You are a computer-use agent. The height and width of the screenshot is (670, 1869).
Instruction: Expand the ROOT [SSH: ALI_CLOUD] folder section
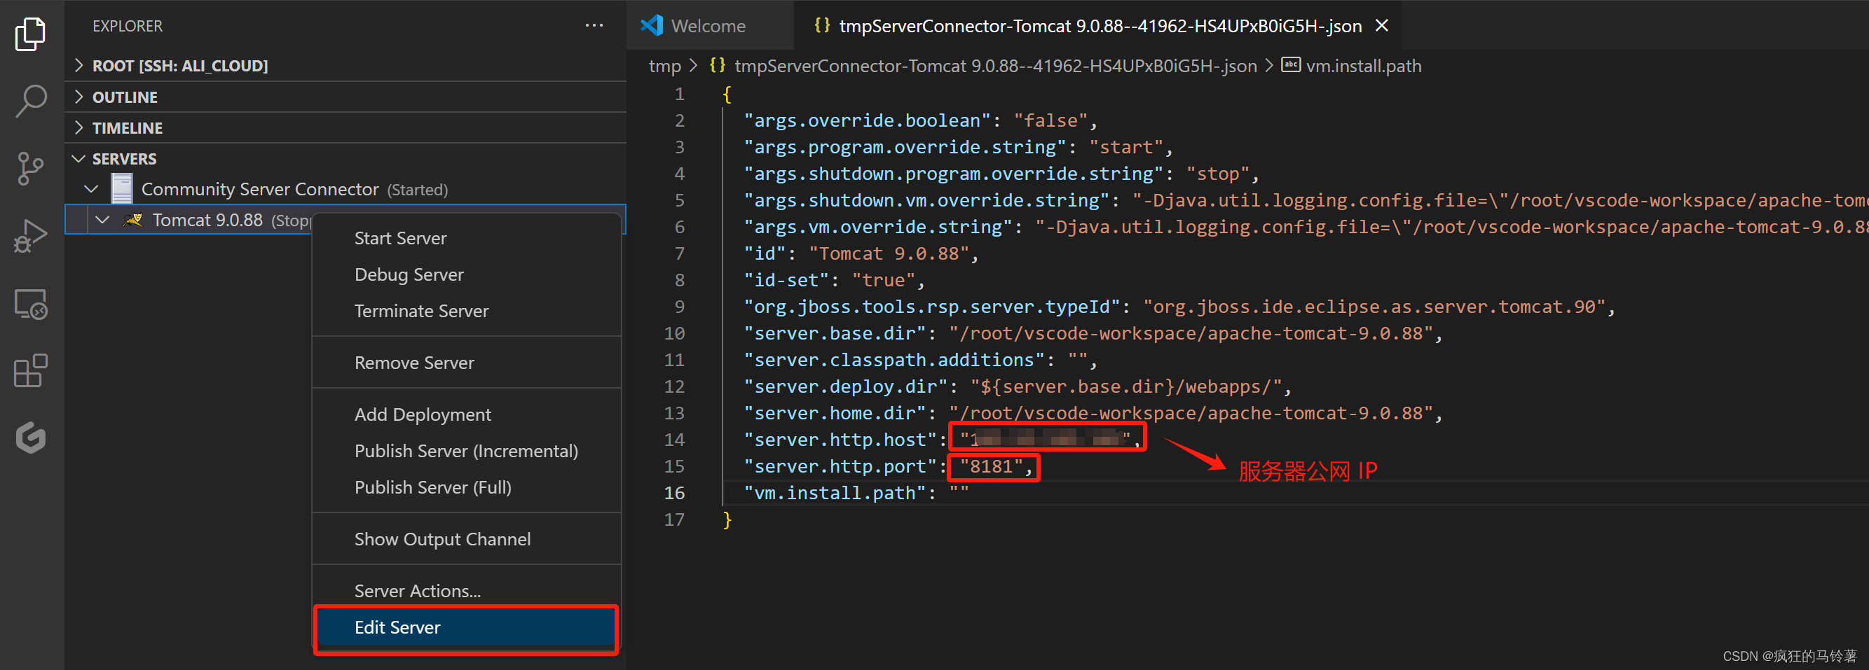coord(179,66)
